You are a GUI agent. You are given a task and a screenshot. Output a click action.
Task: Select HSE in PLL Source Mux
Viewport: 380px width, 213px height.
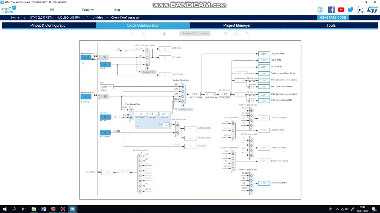[x=131, y=110]
